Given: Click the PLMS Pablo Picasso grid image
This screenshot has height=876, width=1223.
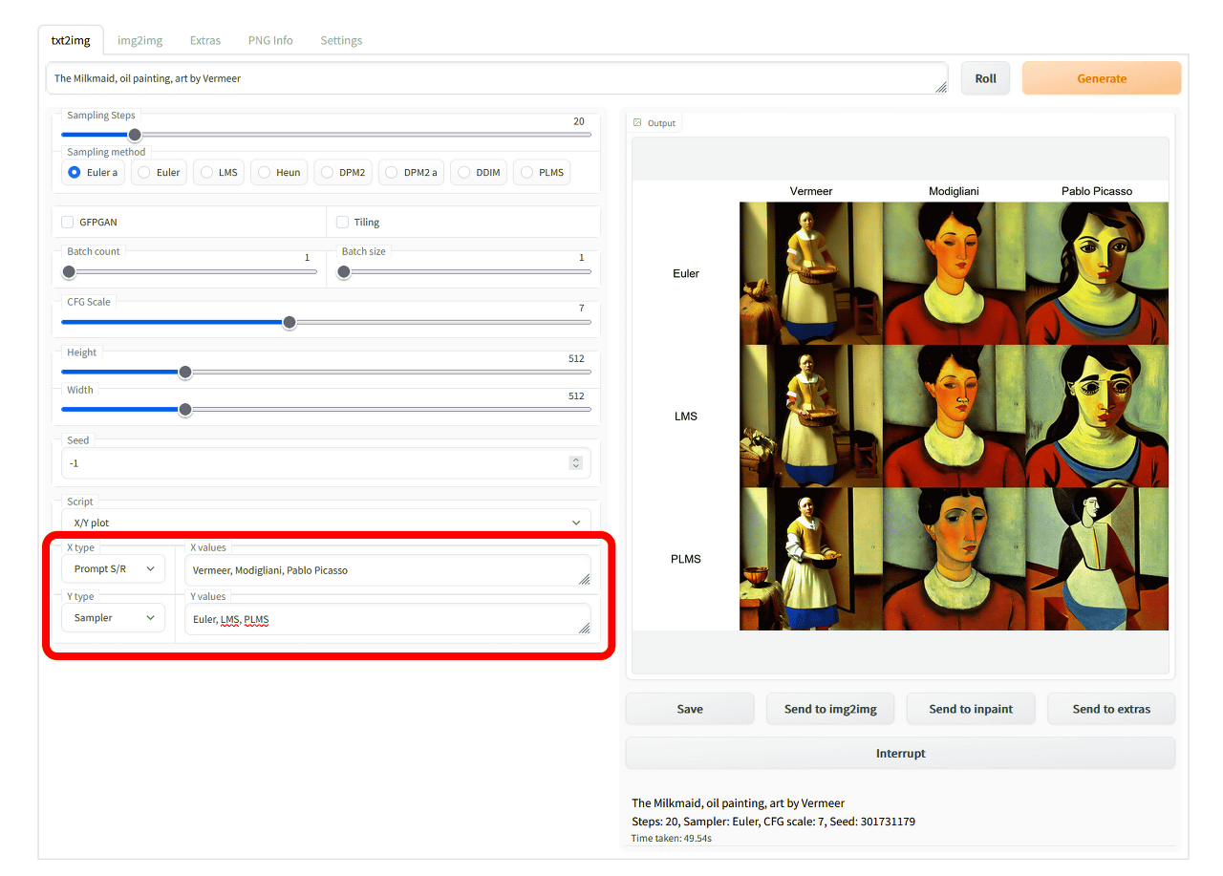Looking at the screenshot, I should 1097,559.
